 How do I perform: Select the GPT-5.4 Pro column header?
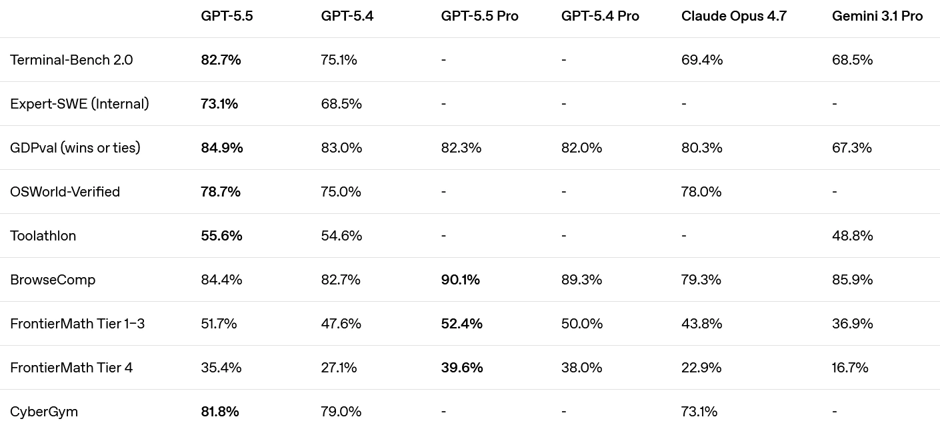tap(600, 16)
